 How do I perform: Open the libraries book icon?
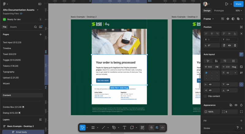(x=40, y=27)
